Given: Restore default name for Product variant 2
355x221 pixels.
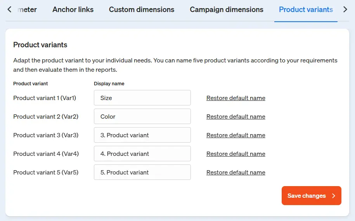Looking at the screenshot, I should (236, 117).
